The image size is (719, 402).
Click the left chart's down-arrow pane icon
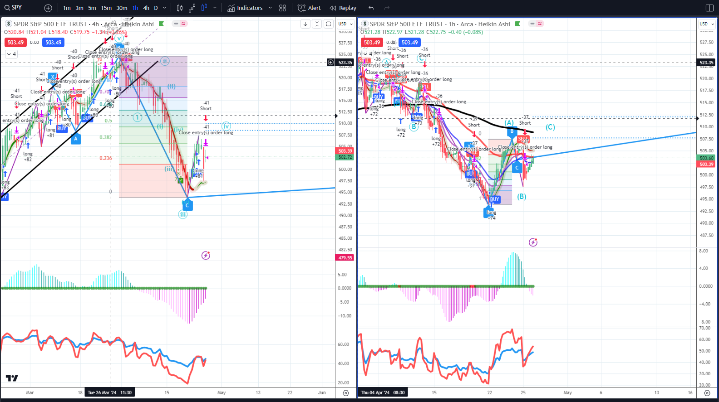305,24
